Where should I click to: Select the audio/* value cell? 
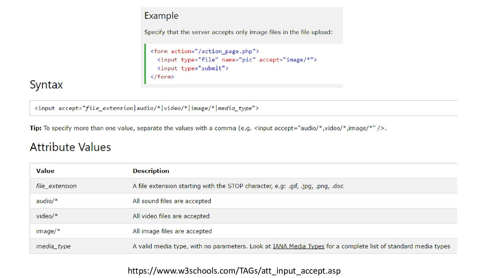[x=47, y=201]
